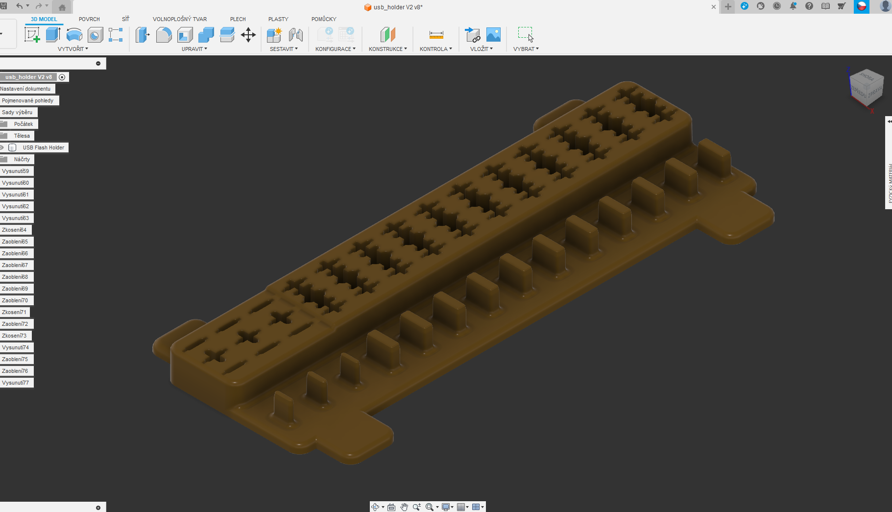892x512 pixels.
Task: Click the Vysunutí59 feature entry
Action: point(16,171)
